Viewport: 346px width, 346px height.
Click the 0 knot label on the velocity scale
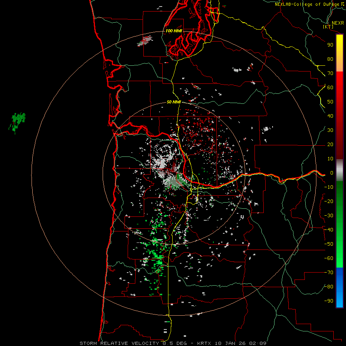pyautogui.click(x=332, y=173)
